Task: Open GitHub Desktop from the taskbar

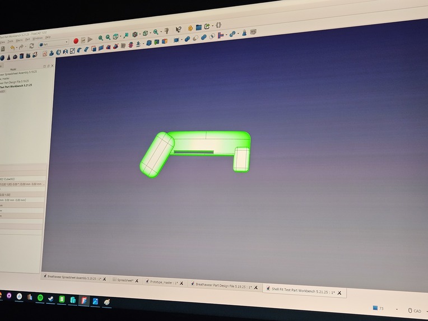Action: [x=9, y=295]
